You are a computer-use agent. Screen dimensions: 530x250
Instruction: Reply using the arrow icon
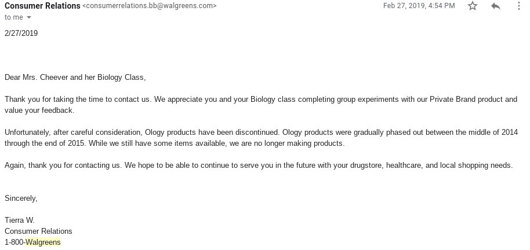coord(496,6)
